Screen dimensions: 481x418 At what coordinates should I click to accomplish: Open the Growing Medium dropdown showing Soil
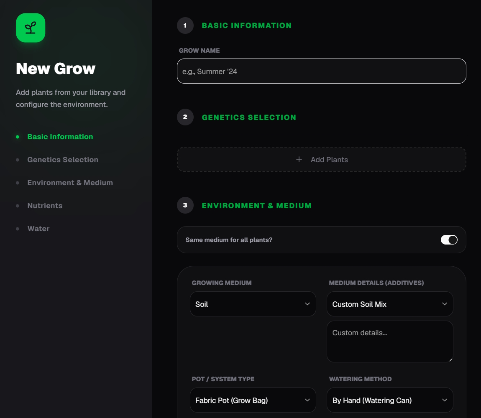(x=253, y=304)
